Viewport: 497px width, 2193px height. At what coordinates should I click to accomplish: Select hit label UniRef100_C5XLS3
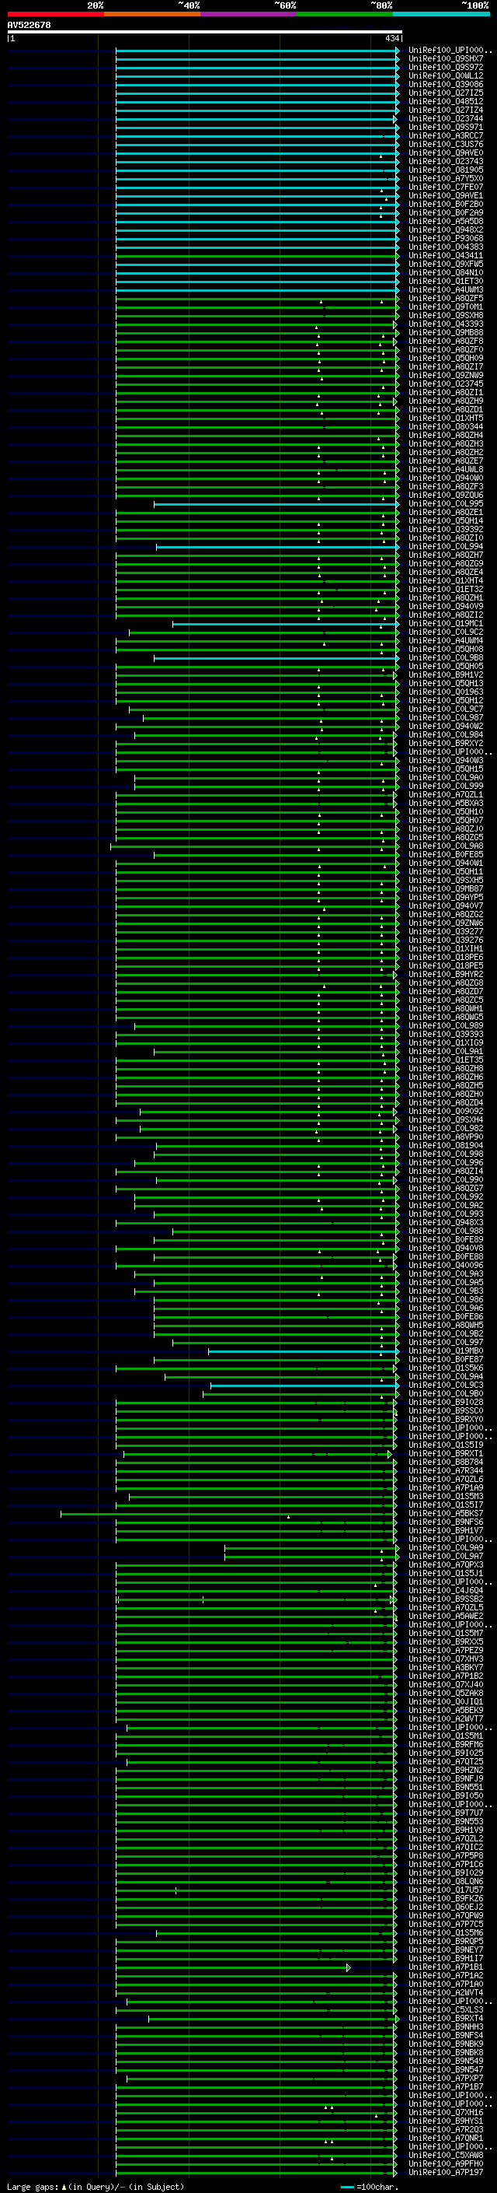click(x=446, y=2010)
